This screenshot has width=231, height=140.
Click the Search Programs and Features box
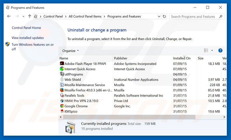(x=193, y=17)
